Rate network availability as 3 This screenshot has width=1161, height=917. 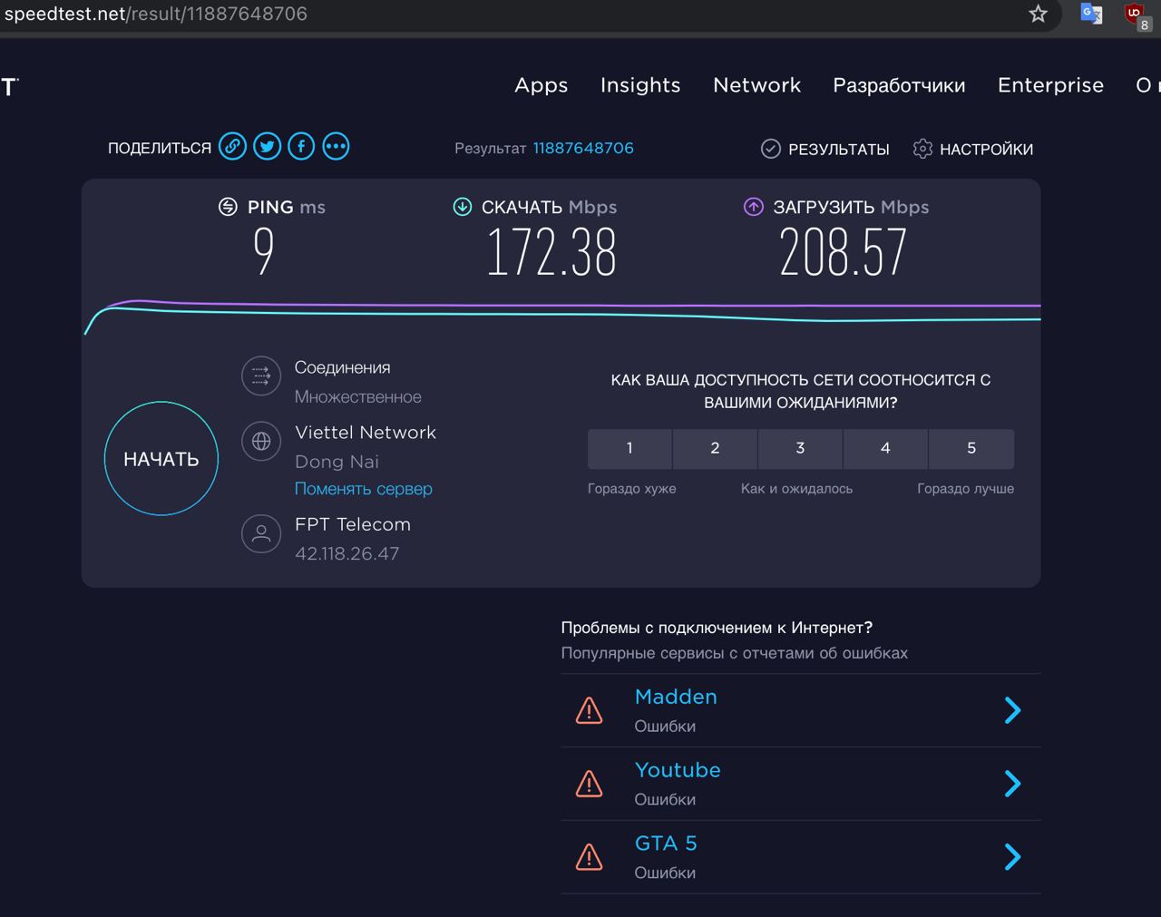pos(800,448)
